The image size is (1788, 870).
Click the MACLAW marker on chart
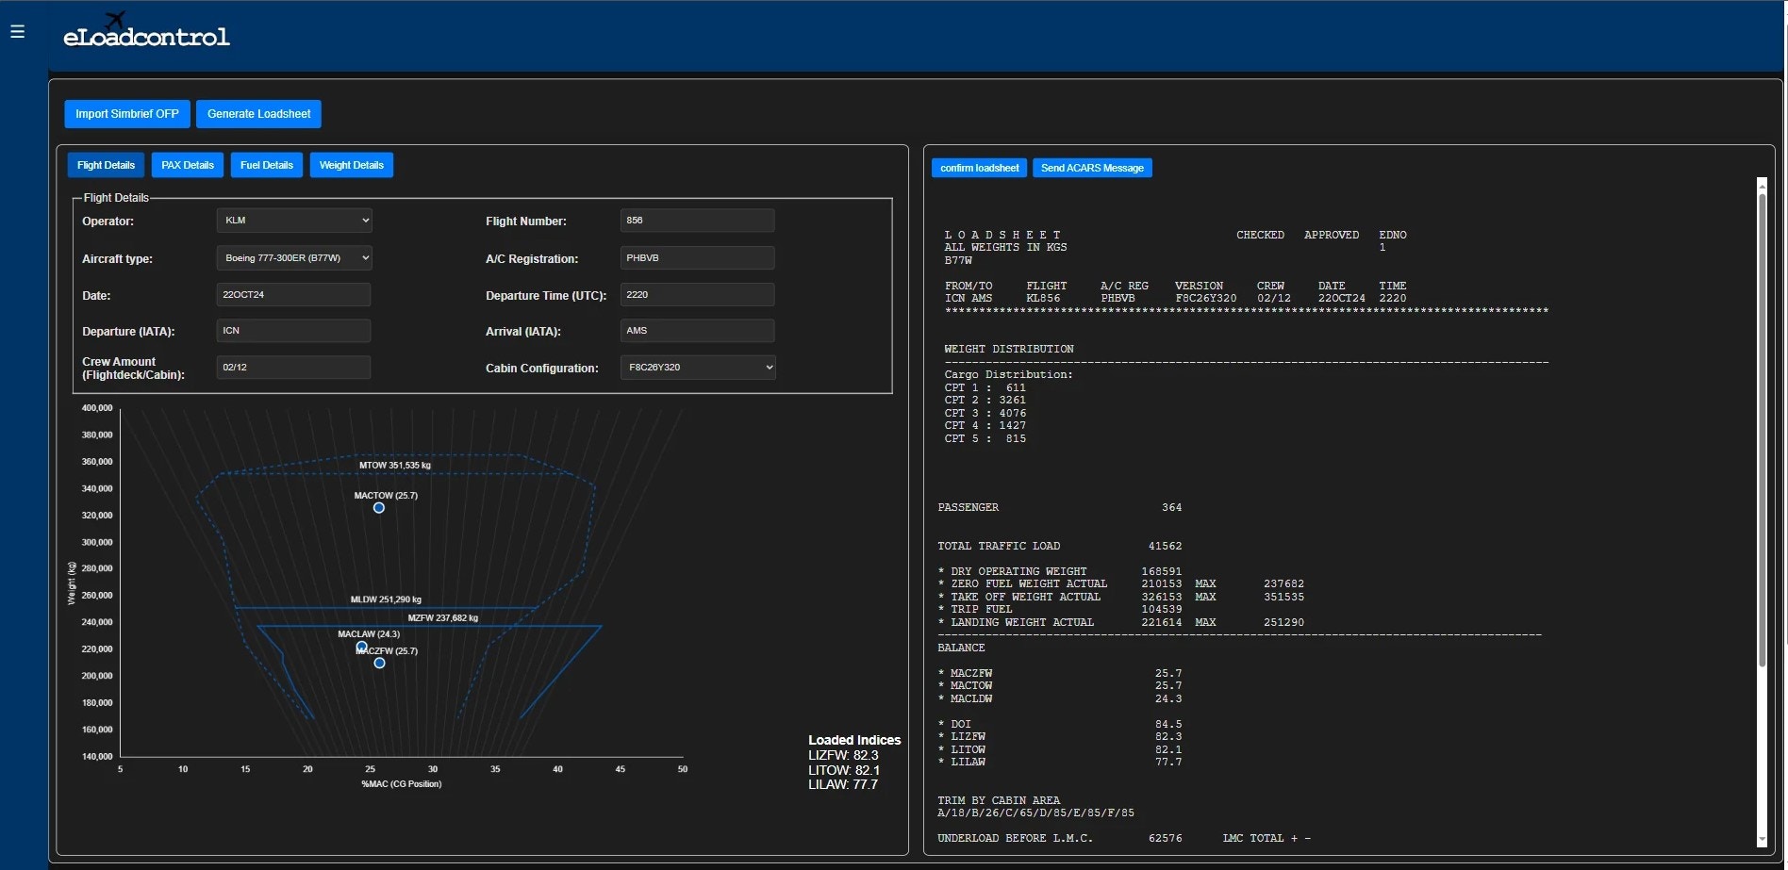[x=361, y=648]
